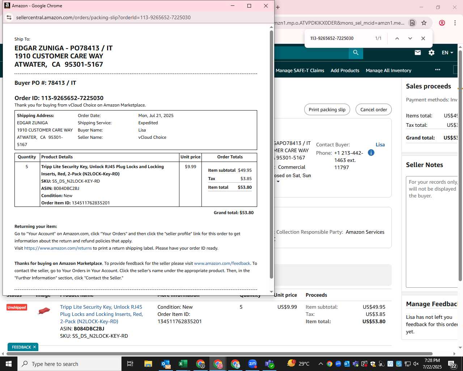Click Print packing slip button
463x371 pixels.
click(327, 109)
